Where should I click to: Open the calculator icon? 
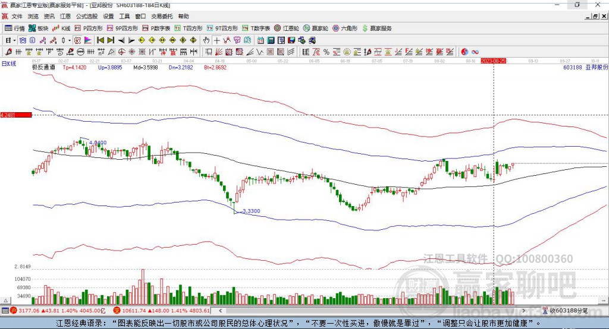[x=271, y=40]
